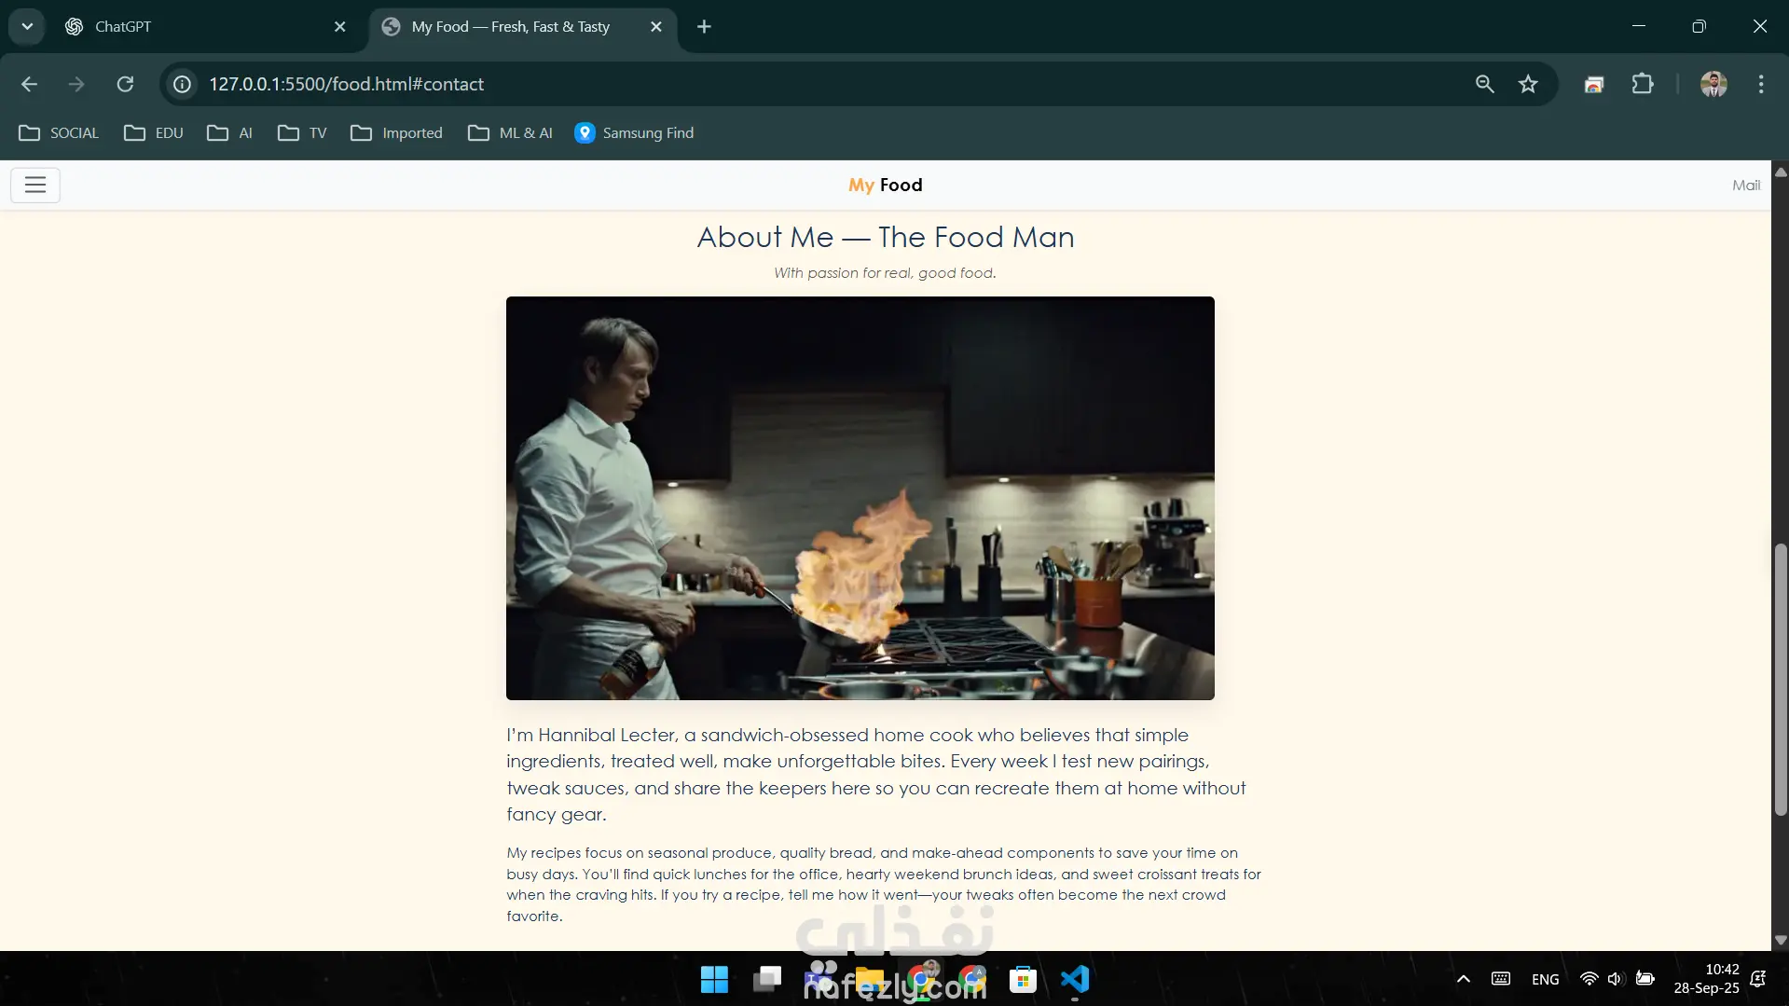
Task: Go back to the previous page
Action: coord(29,84)
